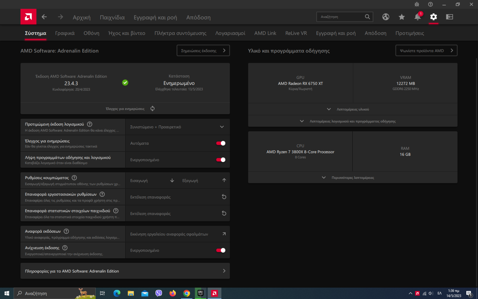Click help icon next to Επαναφορά στατιστικών στοιχείων παιχνιδιού
The height and width of the screenshot is (299, 478).
tap(116, 210)
